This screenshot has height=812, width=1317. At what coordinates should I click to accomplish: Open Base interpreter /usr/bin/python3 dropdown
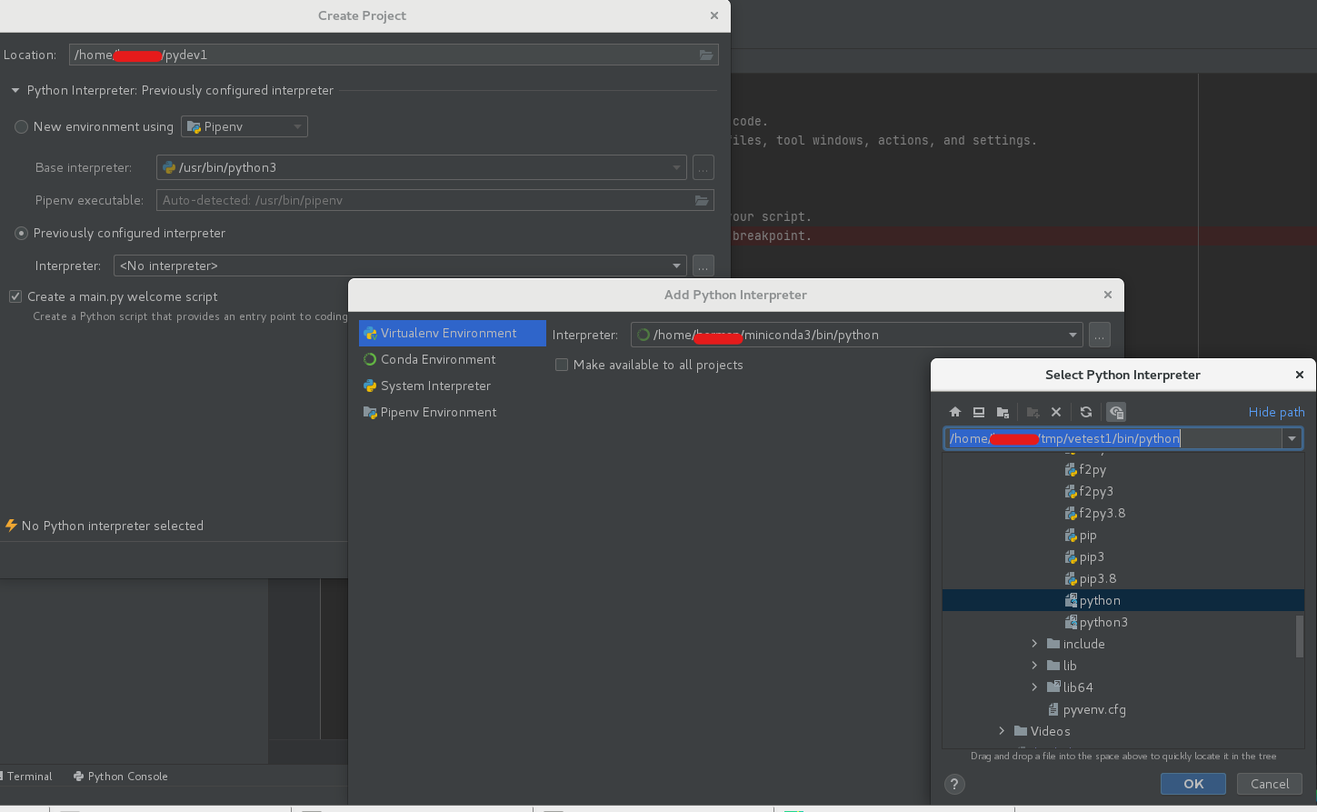pos(677,167)
